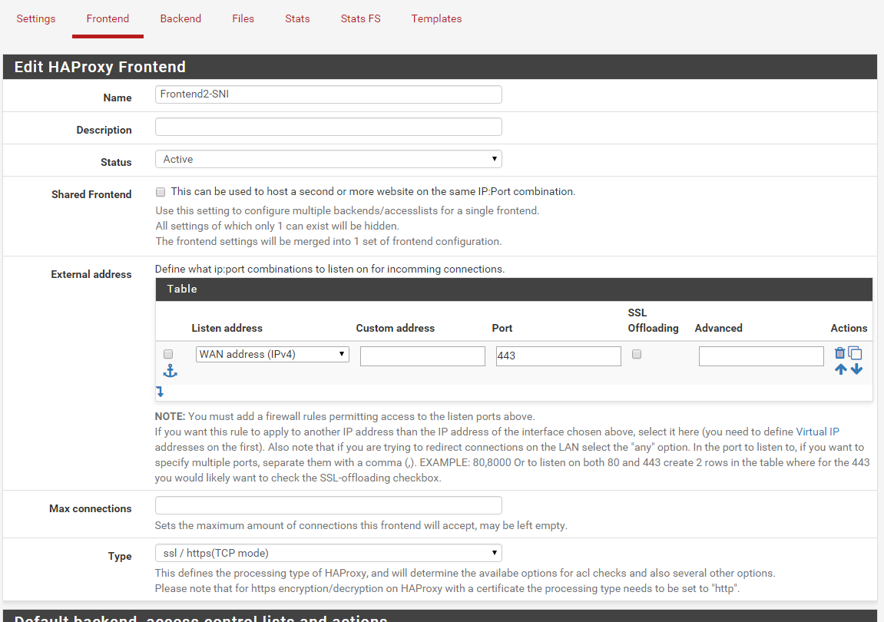The height and width of the screenshot is (622, 884).
Task: Click the Port field showing 443
Action: tap(558, 356)
